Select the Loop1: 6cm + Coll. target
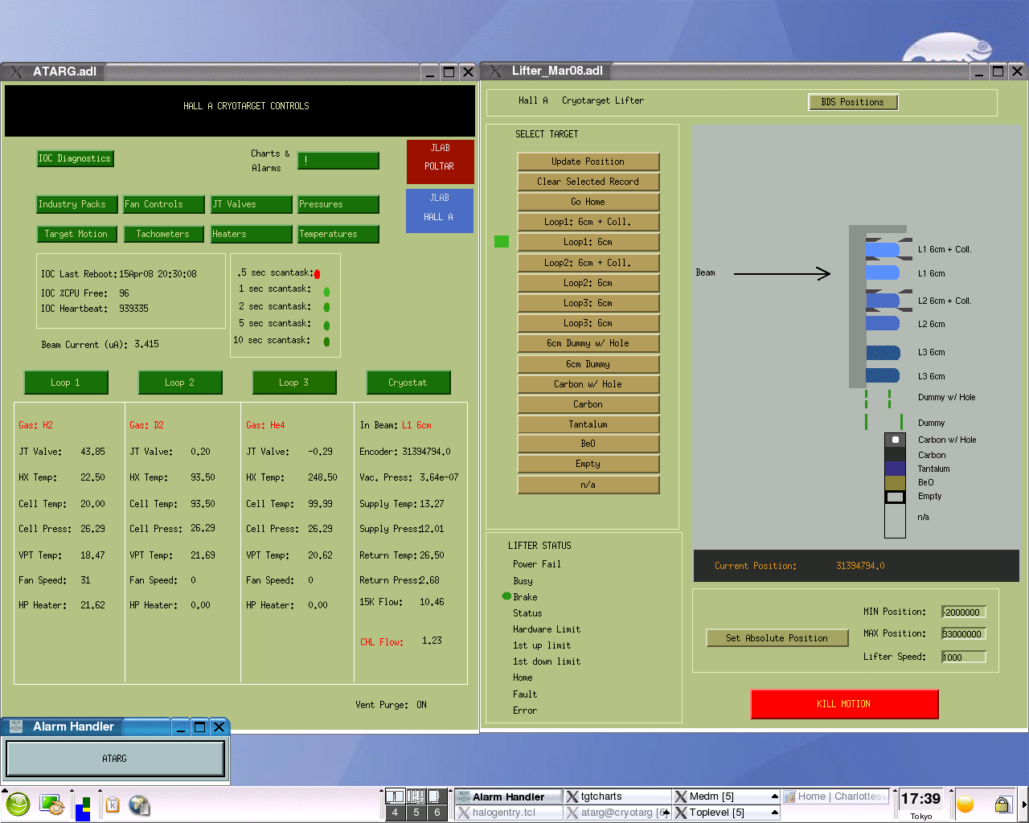Screen dimensions: 1029x823 click(588, 222)
